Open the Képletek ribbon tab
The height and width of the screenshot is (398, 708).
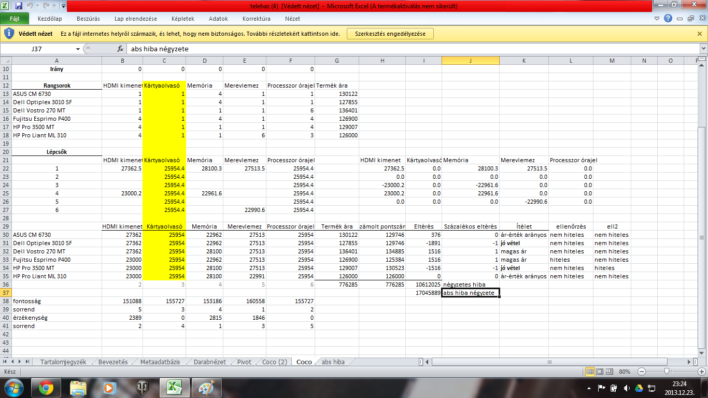pyautogui.click(x=182, y=19)
